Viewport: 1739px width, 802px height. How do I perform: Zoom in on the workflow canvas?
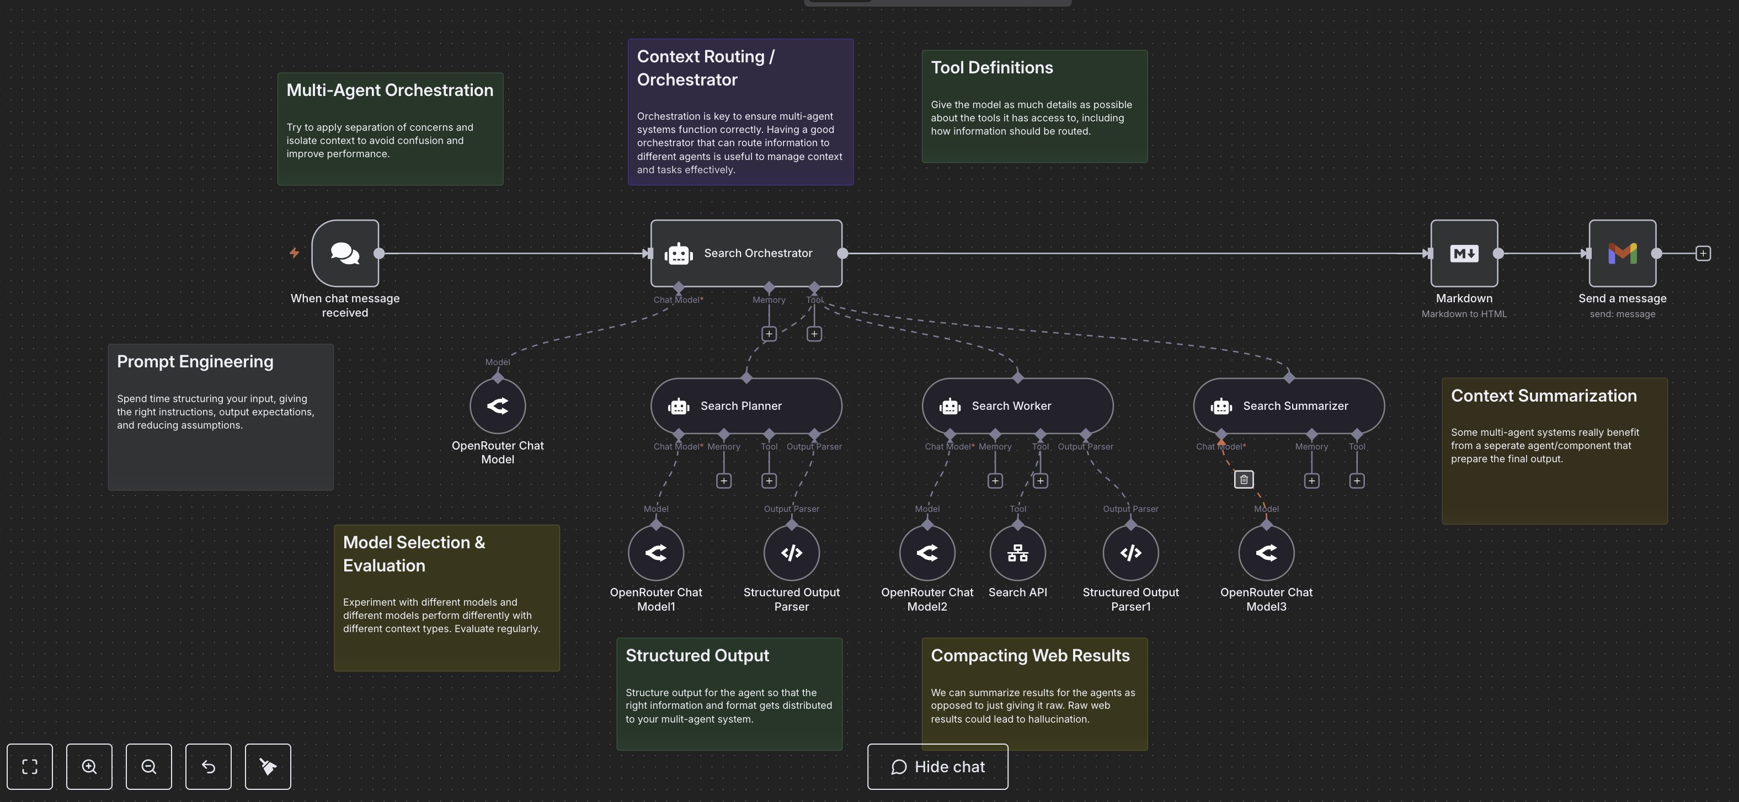89,766
